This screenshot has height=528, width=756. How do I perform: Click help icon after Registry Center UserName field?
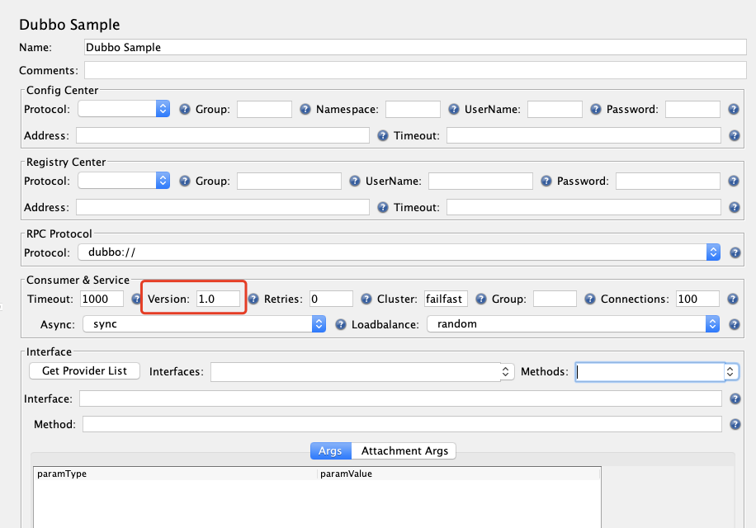[546, 181]
